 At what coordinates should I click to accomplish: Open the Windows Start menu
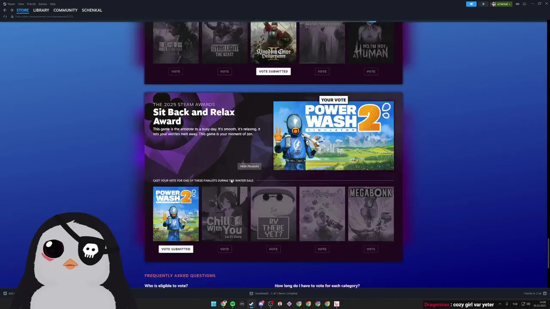(x=214, y=304)
